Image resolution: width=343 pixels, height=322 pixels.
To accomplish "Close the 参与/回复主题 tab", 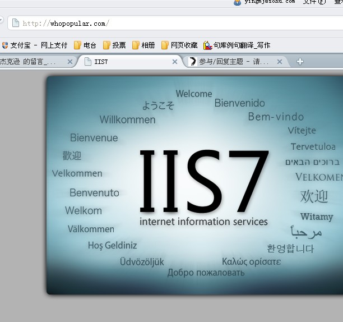I will click(280, 62).
